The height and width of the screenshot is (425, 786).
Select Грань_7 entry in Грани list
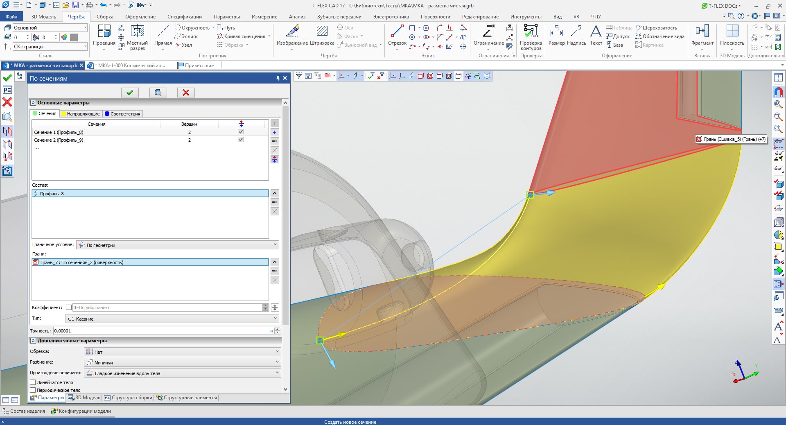[150, 262]
